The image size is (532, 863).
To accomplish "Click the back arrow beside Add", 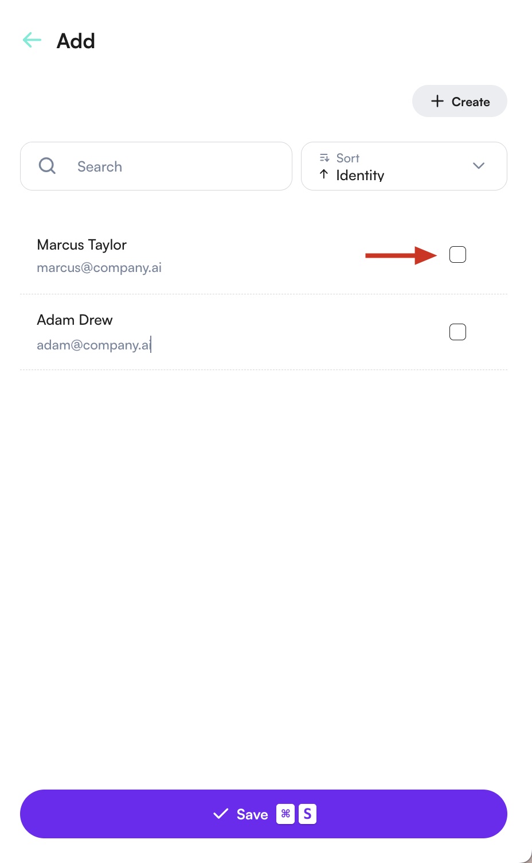I will [32, 40].
